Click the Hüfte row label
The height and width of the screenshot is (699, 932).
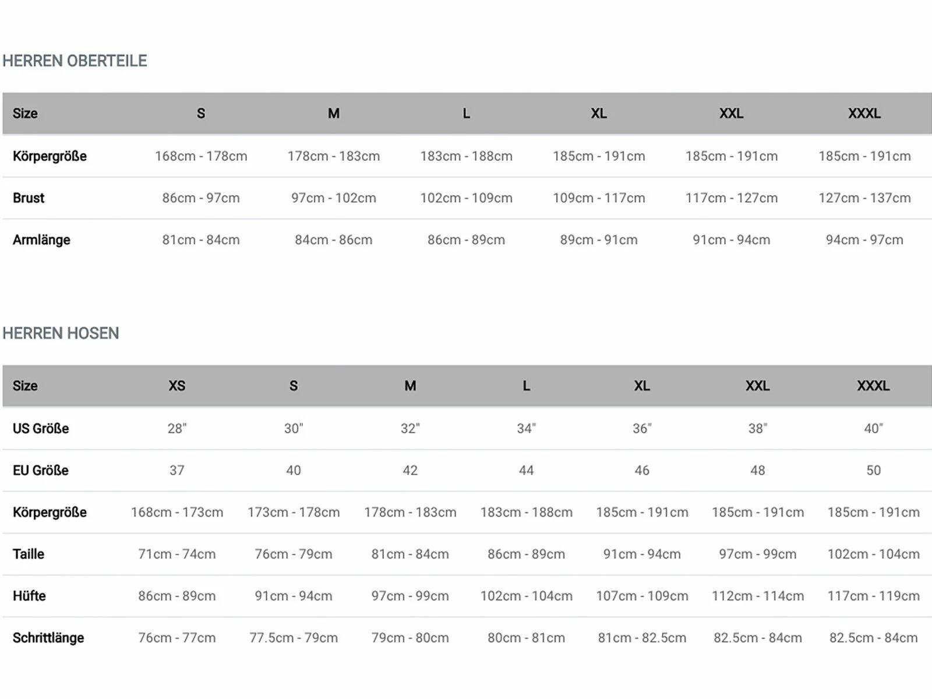pyautogui.click(x=29, y=596)
